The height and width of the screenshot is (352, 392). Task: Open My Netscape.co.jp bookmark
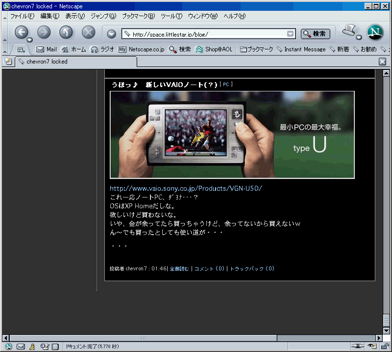141,49
